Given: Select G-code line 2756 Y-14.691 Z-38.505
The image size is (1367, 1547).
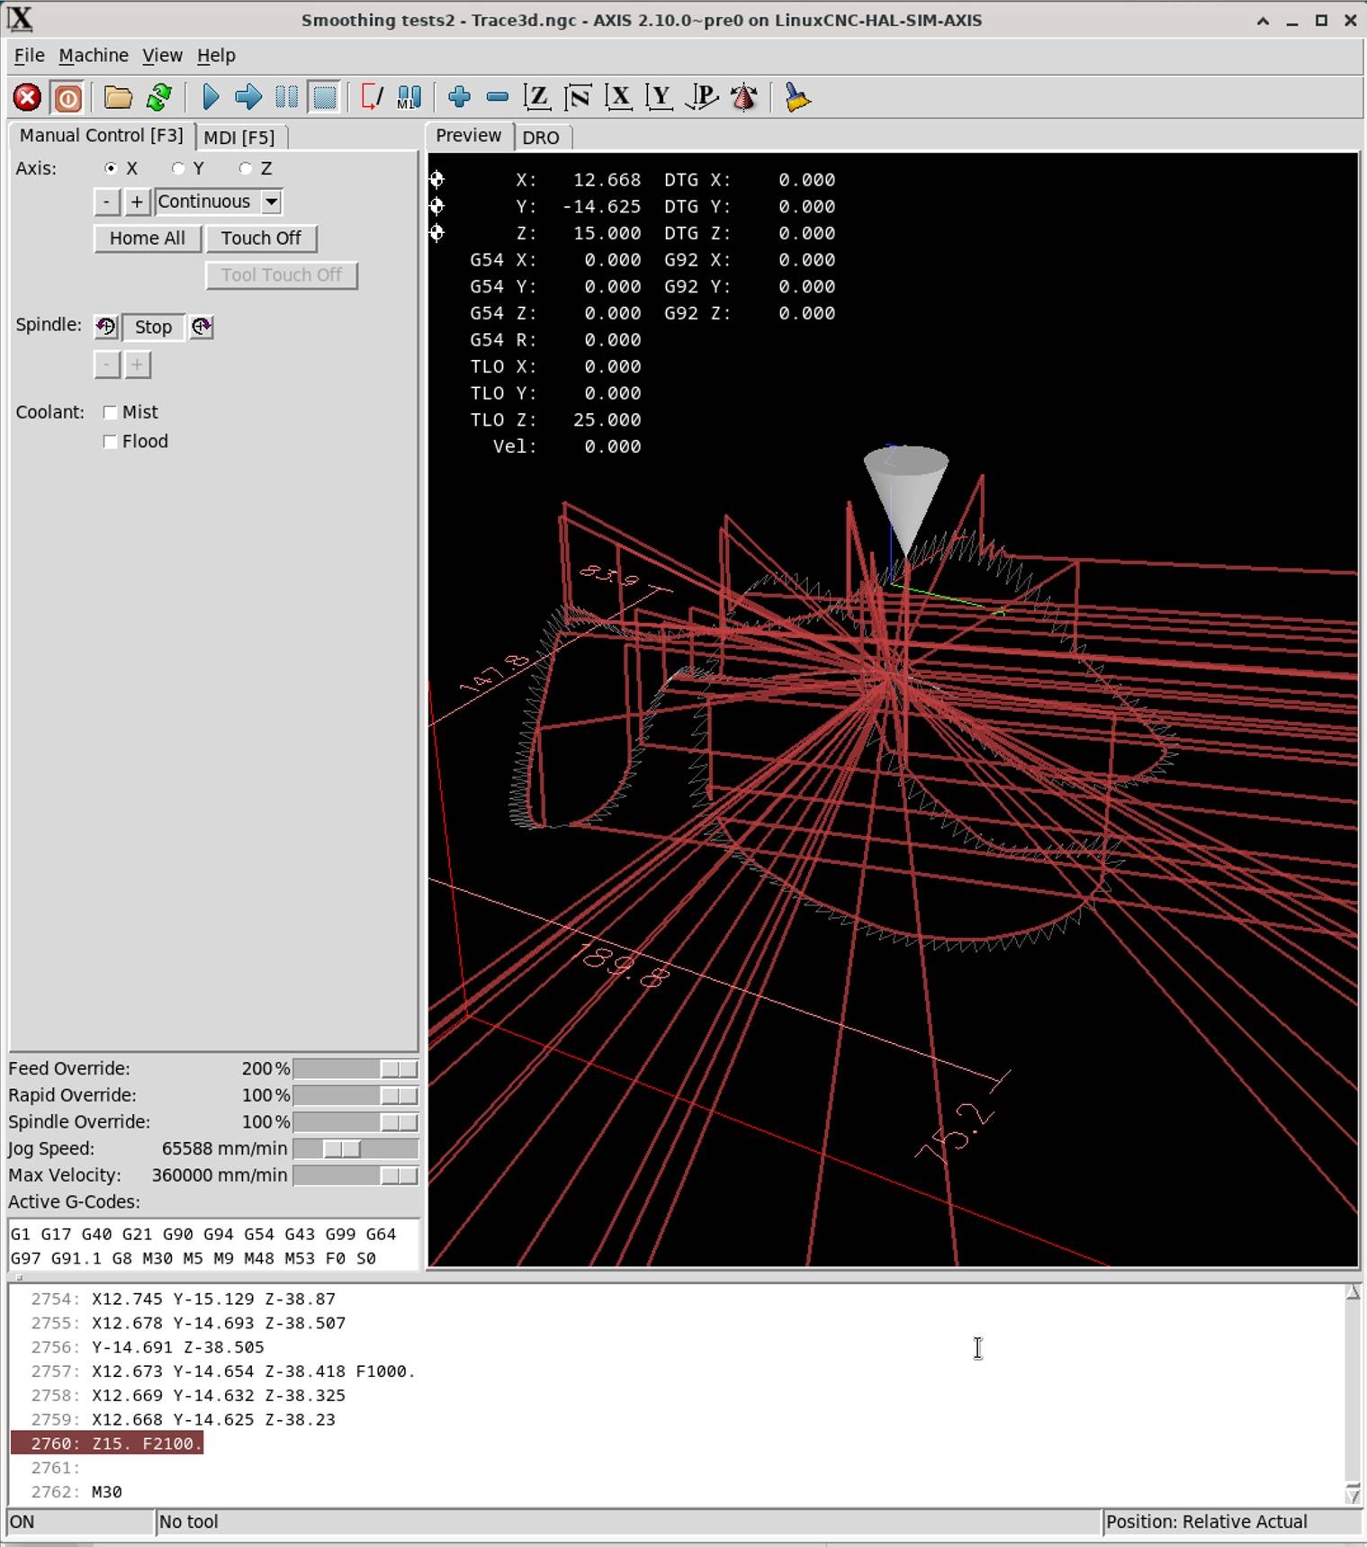Looking at the screenshot, I should click(x=178, y=1347).
